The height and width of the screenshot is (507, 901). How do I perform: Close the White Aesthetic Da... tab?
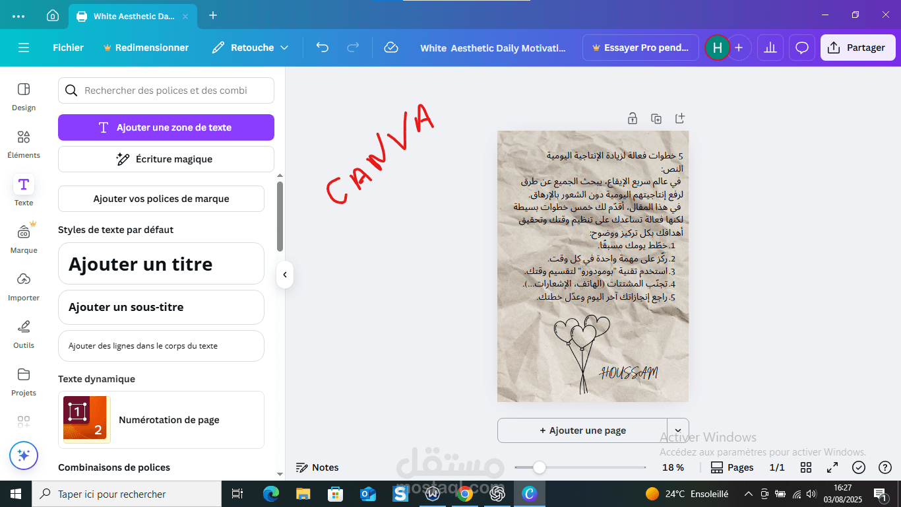pos(185,16)
